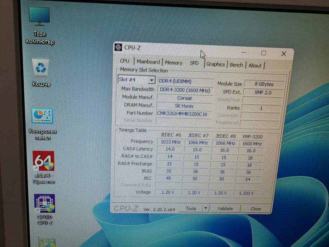Click the DDR4 (UDIMM) memory type field
Image resolution: width=329 pixels, height=247 pixels.
185,81
